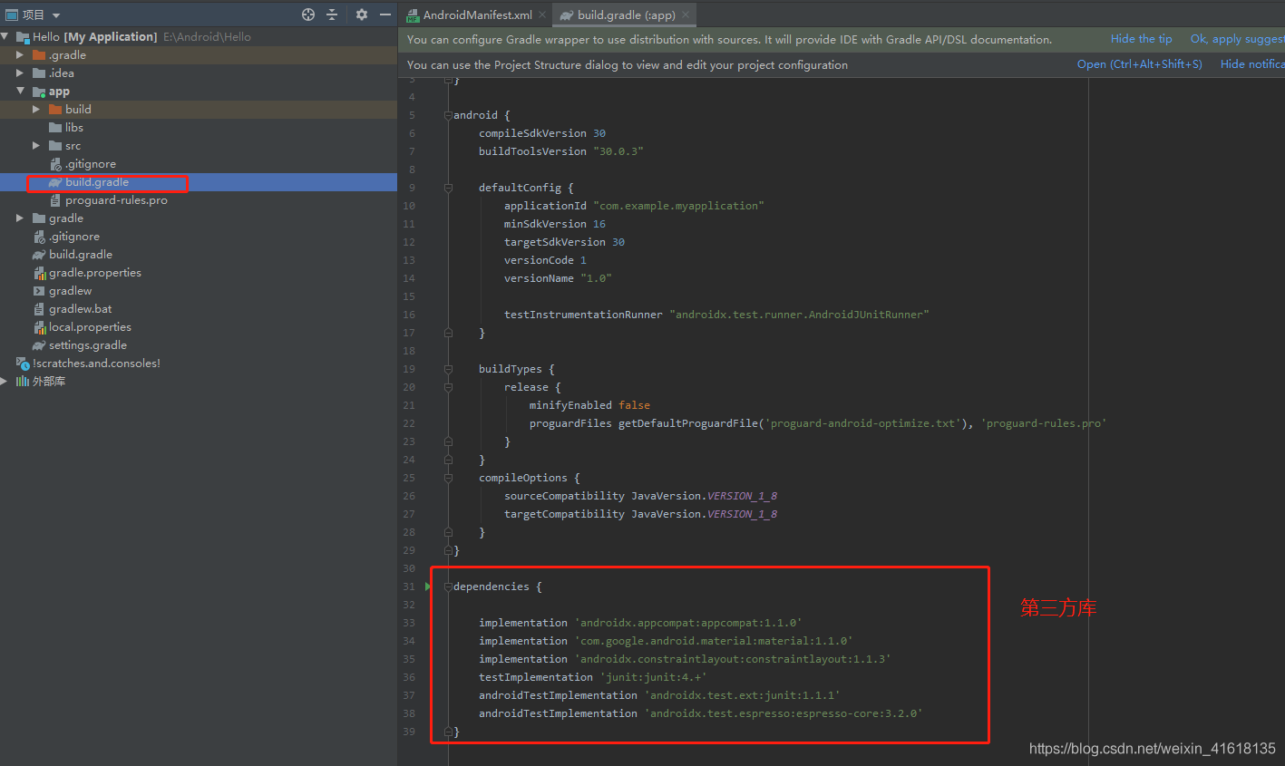
Task: Click the locate/scroll-from-source target icon
Action: (x=308, y=15)
